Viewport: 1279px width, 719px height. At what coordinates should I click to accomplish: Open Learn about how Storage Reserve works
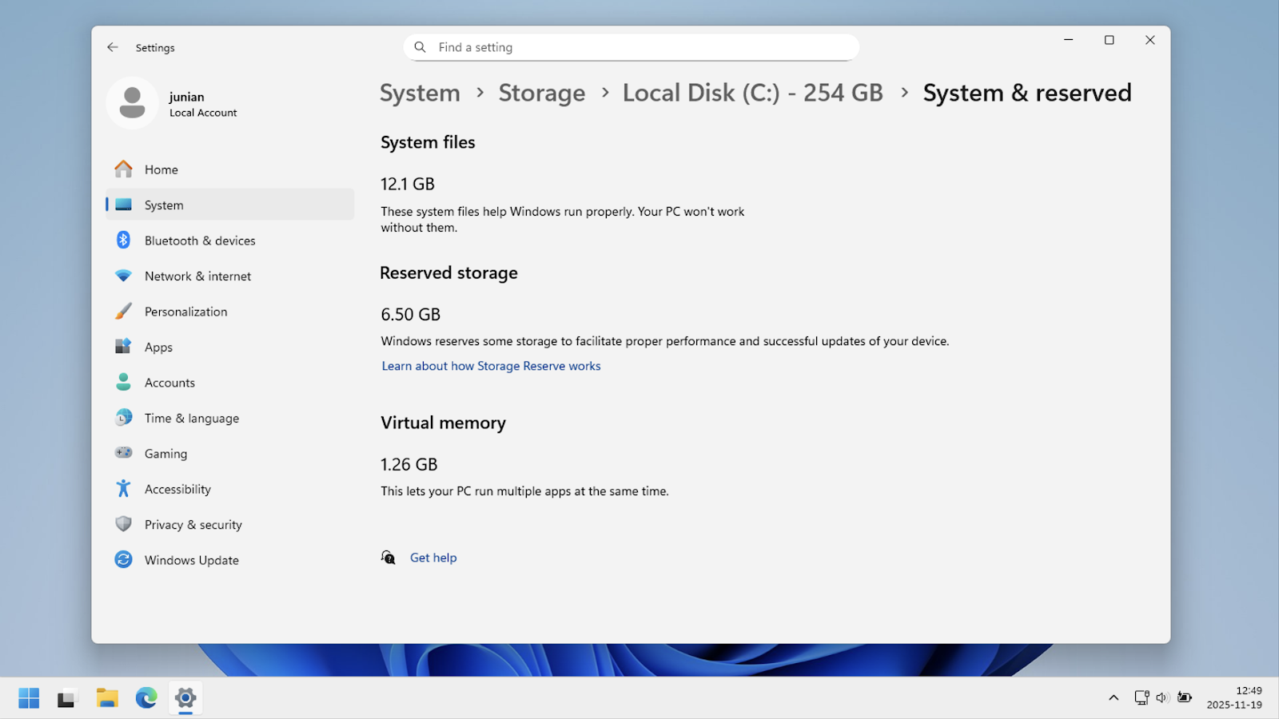coord(491,366)
